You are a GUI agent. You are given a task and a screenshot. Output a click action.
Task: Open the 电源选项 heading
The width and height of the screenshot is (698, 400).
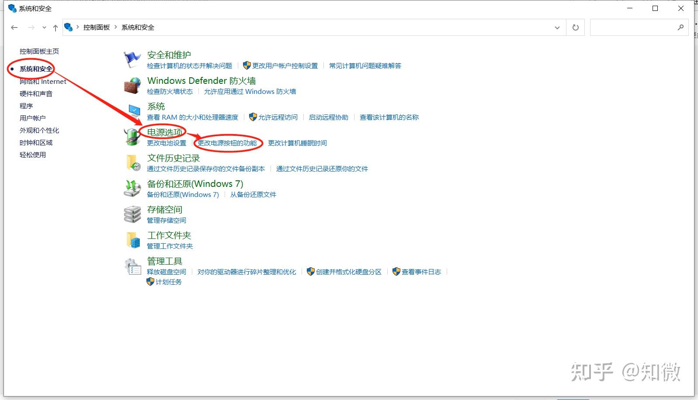165,132
